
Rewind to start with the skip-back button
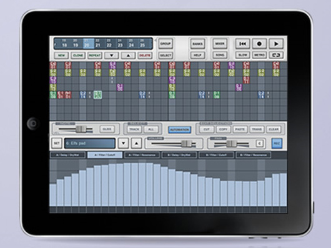pos(242,44)
